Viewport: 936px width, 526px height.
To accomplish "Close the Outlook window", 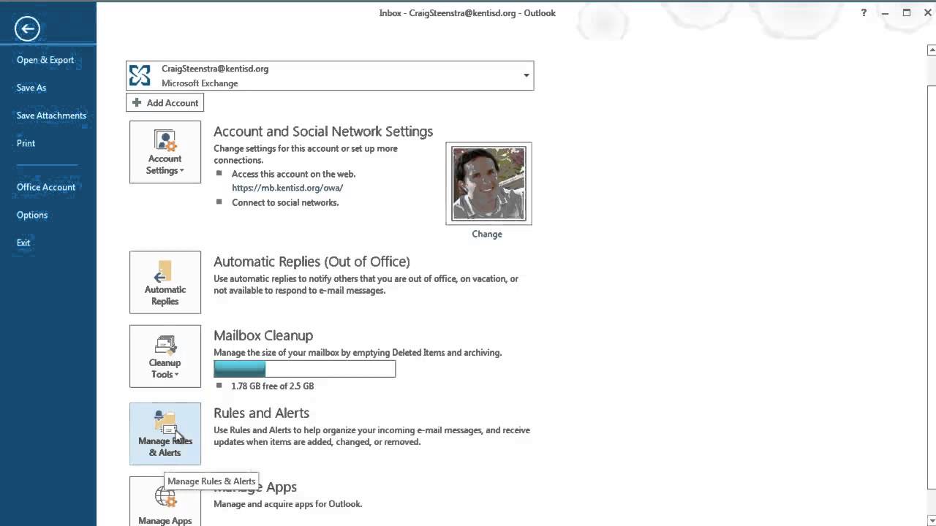I will 927,12.
